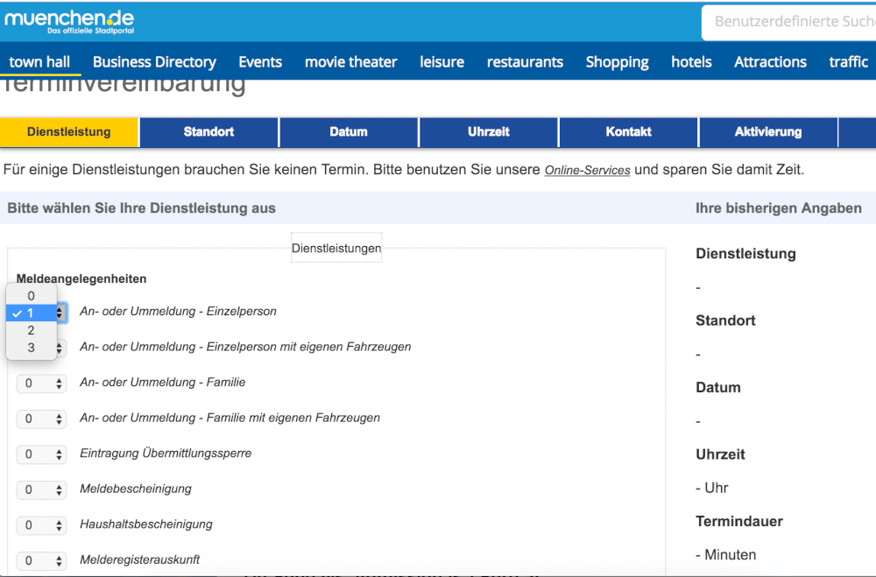
Task: Open the Uhrzeit tab
Action: [489, 132]
